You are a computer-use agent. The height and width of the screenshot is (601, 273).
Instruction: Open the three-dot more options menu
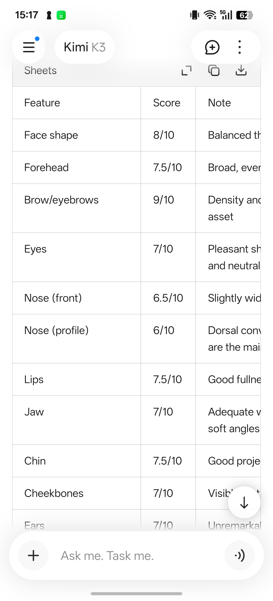click(239, 47)
